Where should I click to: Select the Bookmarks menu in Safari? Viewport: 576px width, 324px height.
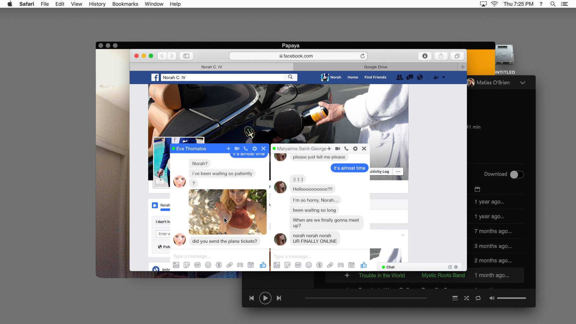(125, 4)
